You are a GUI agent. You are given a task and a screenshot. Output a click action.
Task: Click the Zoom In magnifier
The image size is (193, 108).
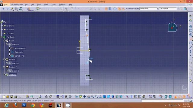93,97
